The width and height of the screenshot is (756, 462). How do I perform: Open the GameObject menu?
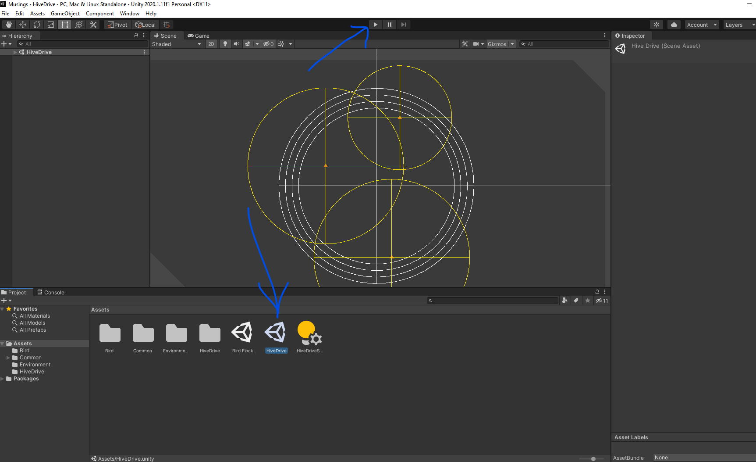click(x=65, y=14)
